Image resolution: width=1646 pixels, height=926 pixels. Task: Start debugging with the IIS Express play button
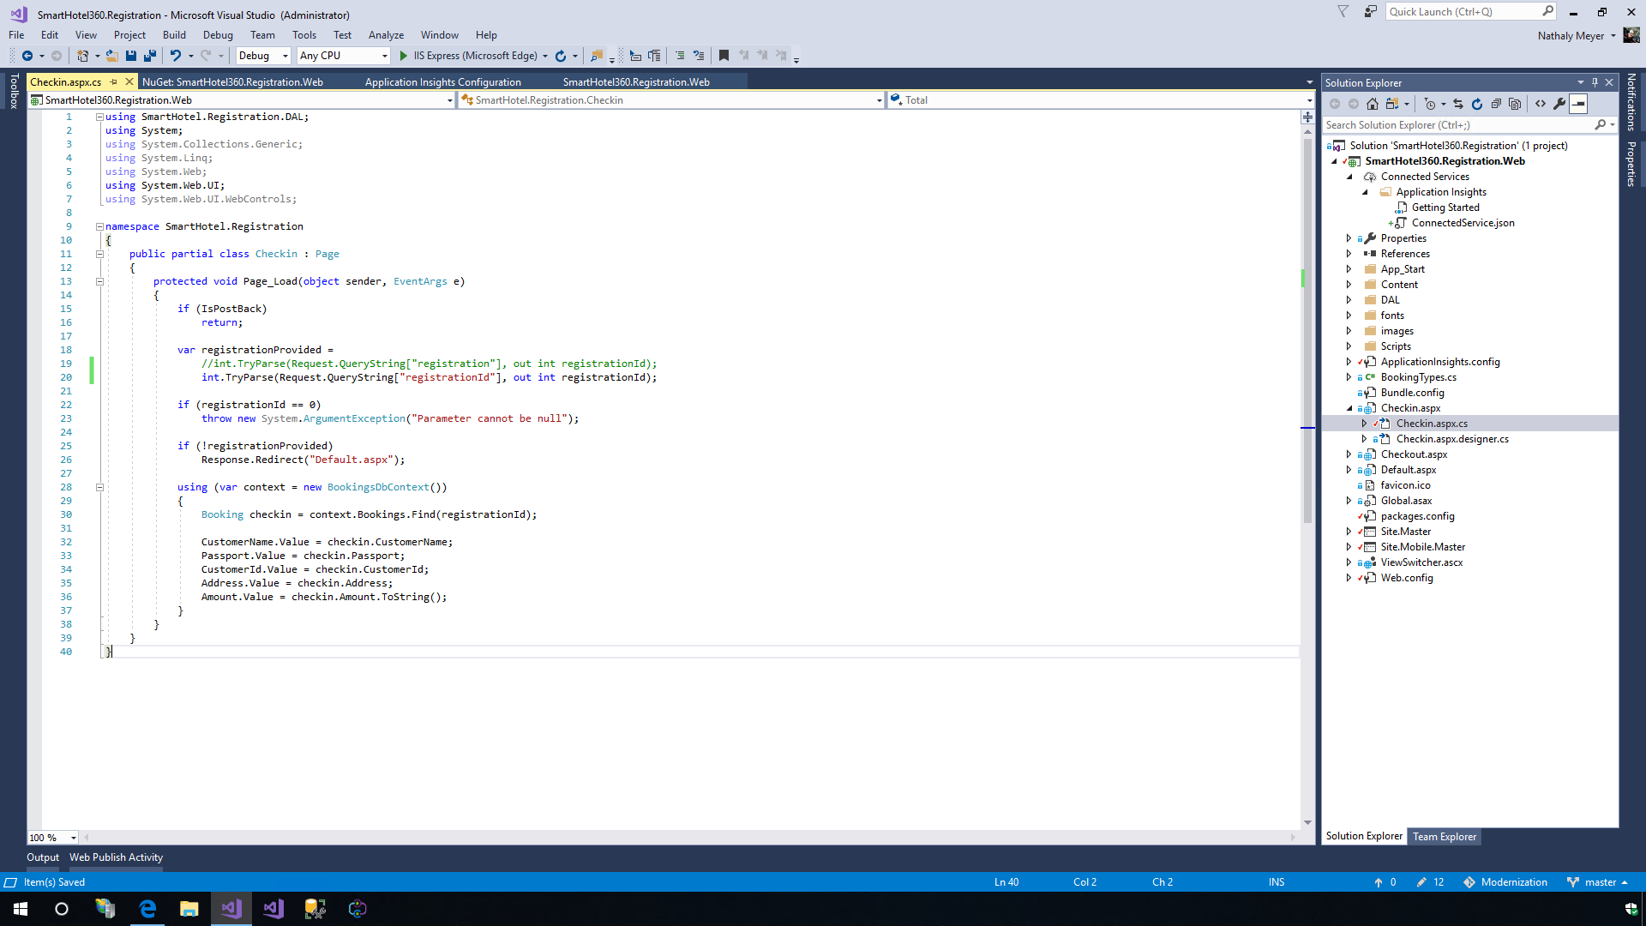point(404,56)
